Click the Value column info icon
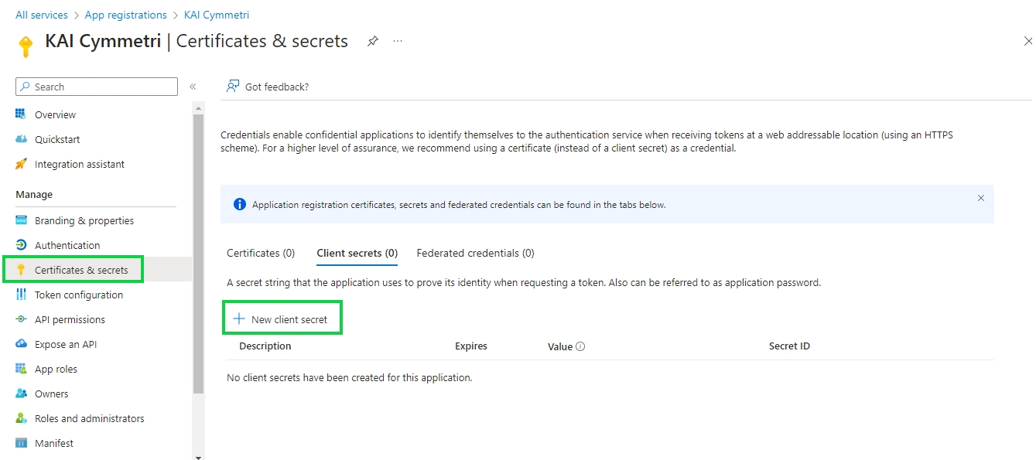This screenshot has height=460, width=1036. (580, 346)
